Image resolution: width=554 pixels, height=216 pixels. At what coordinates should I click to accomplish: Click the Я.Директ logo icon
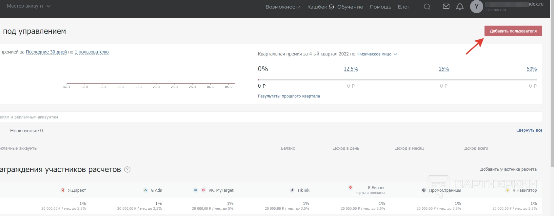click(x=63, y=190)
